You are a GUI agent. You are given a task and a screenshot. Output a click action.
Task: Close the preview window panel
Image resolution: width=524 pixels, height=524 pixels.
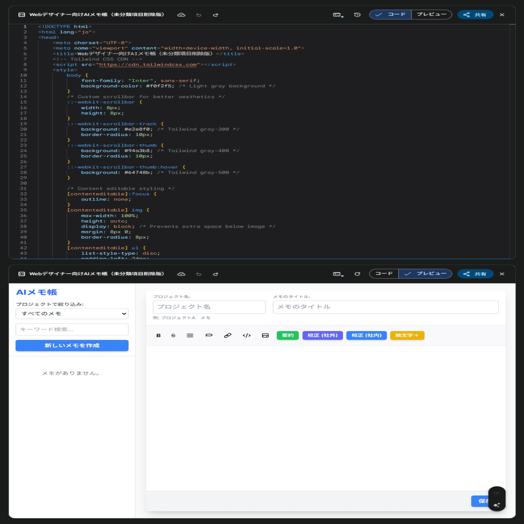pyautogui.click(x=502, y=274)
